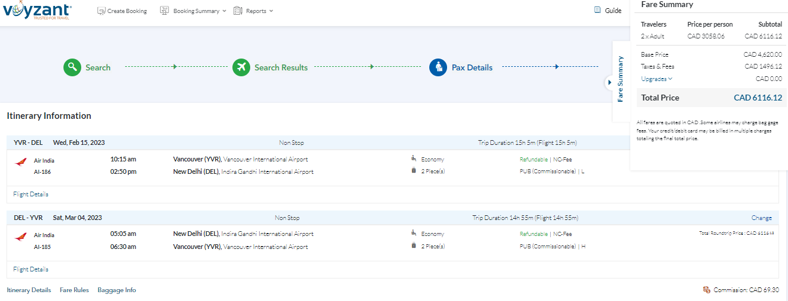Screen dimensions: 788x301
Task: Click Change link on return flight
Action: 761,218
